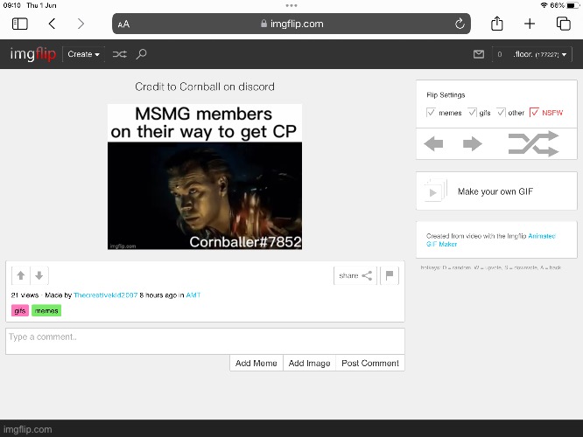The width and height of the screenshot is (583, 437).
Task: Go forward with Safari forward arrow
Action: point(81,24)
